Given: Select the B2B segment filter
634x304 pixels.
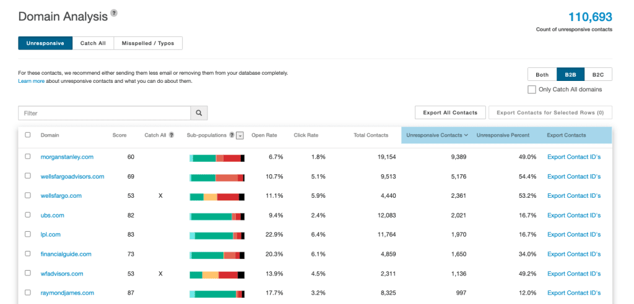Looking at the screenshot, I should pos(570,74).
